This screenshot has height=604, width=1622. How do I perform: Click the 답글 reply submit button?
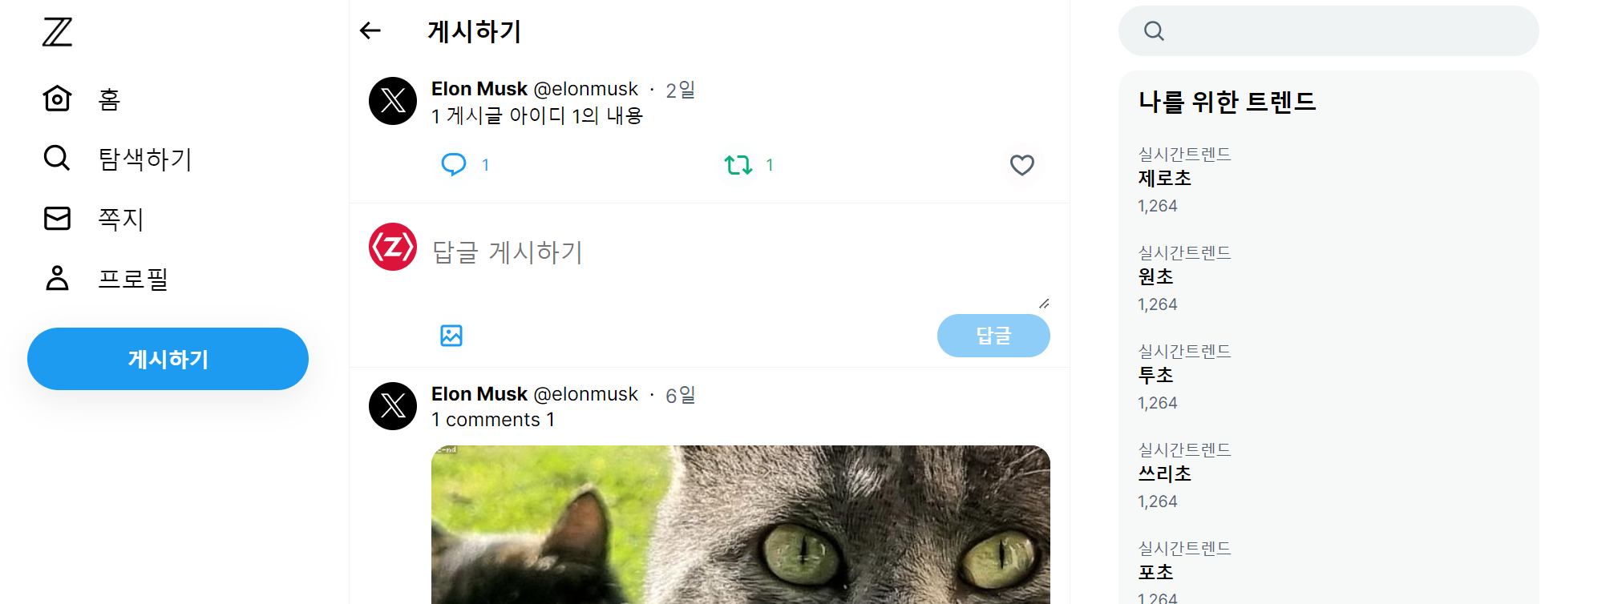click(x=993, y=336)
